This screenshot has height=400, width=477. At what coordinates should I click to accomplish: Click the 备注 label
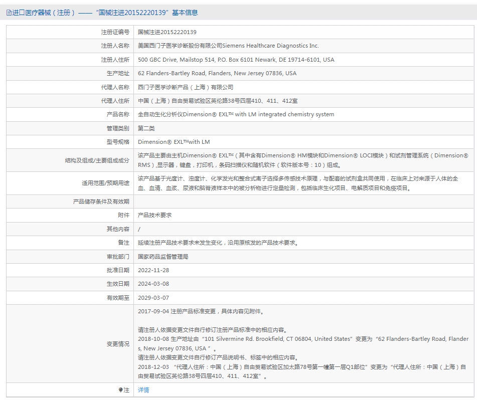click(x=123, y=243)
